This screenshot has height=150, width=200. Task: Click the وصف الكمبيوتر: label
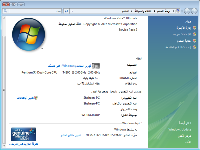128,109
